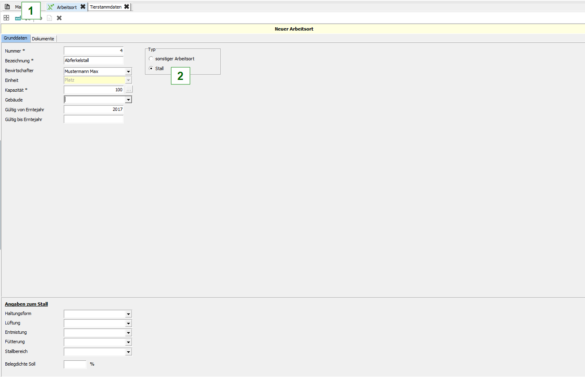Expand the Stallbereich dropdown
Viewport: 585px width, 377px height.
click(x=128, y=352)
